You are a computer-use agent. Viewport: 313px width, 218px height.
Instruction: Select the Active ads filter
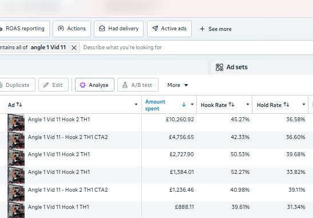(169, 29)
